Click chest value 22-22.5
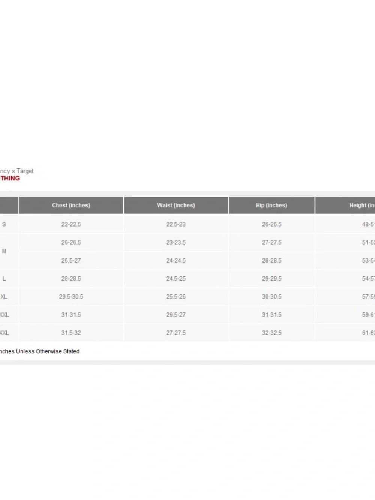The height and width of the screenshot is (500, 375). coord(71,224)
